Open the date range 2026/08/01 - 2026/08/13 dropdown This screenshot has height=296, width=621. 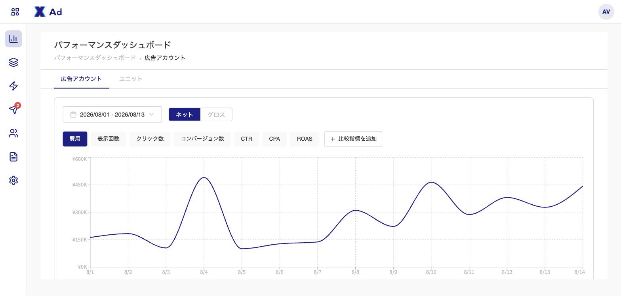click(112, 115)
